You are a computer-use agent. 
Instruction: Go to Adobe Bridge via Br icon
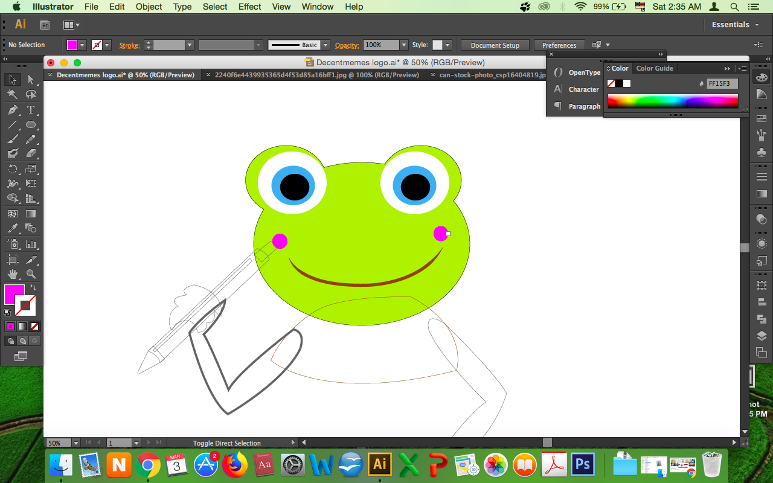tap(45, 25)
